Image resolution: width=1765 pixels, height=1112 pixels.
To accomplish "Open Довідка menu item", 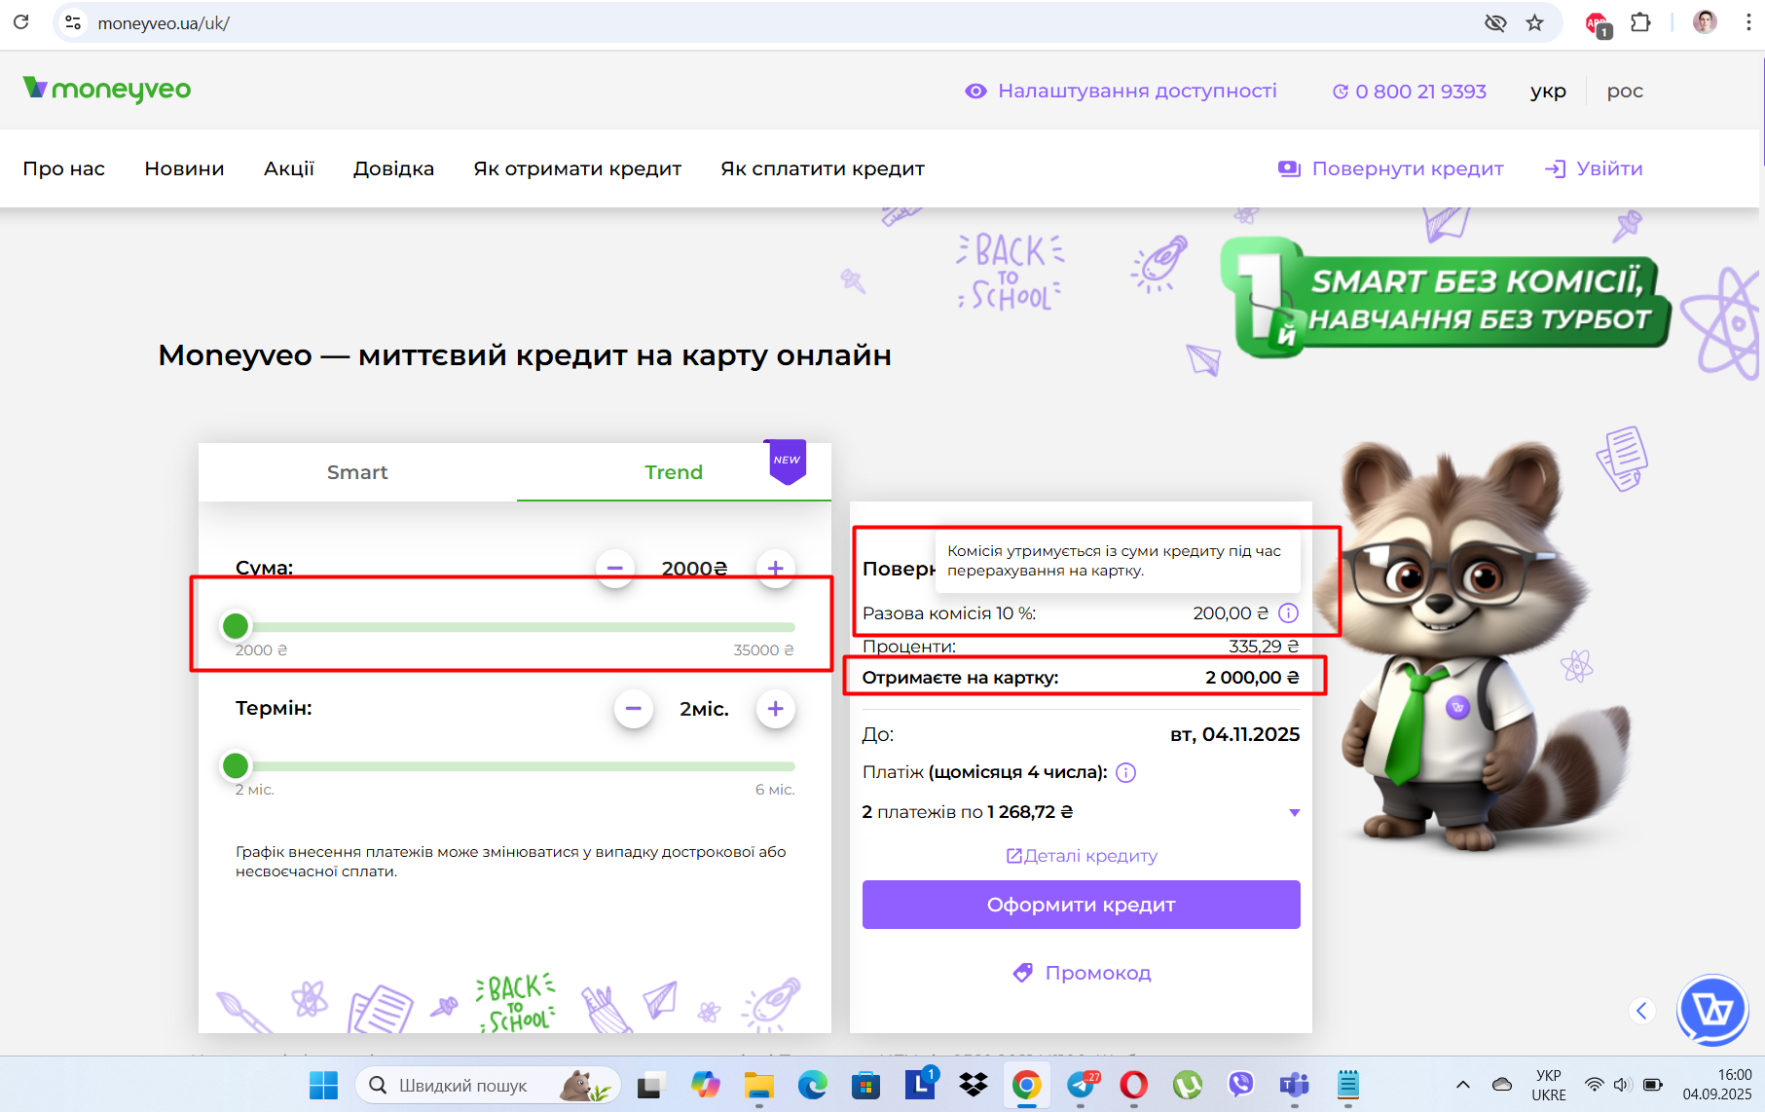I will tap(393, 168).
